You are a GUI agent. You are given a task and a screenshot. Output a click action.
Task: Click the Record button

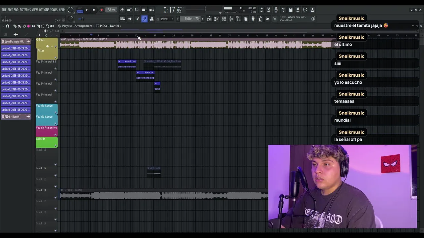pos(101,10)
